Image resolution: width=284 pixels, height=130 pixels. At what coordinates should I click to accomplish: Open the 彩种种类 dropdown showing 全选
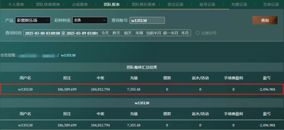90,20
